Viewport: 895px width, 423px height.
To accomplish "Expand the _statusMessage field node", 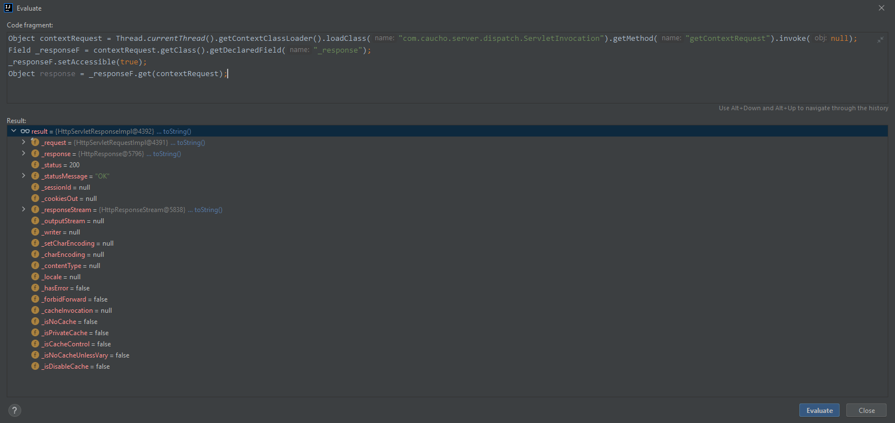I will [23, 176].
